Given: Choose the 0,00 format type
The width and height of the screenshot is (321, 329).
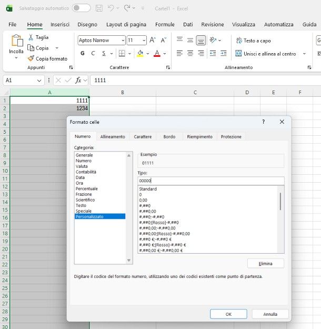Looking at the screenshot, I should (143, 200).
